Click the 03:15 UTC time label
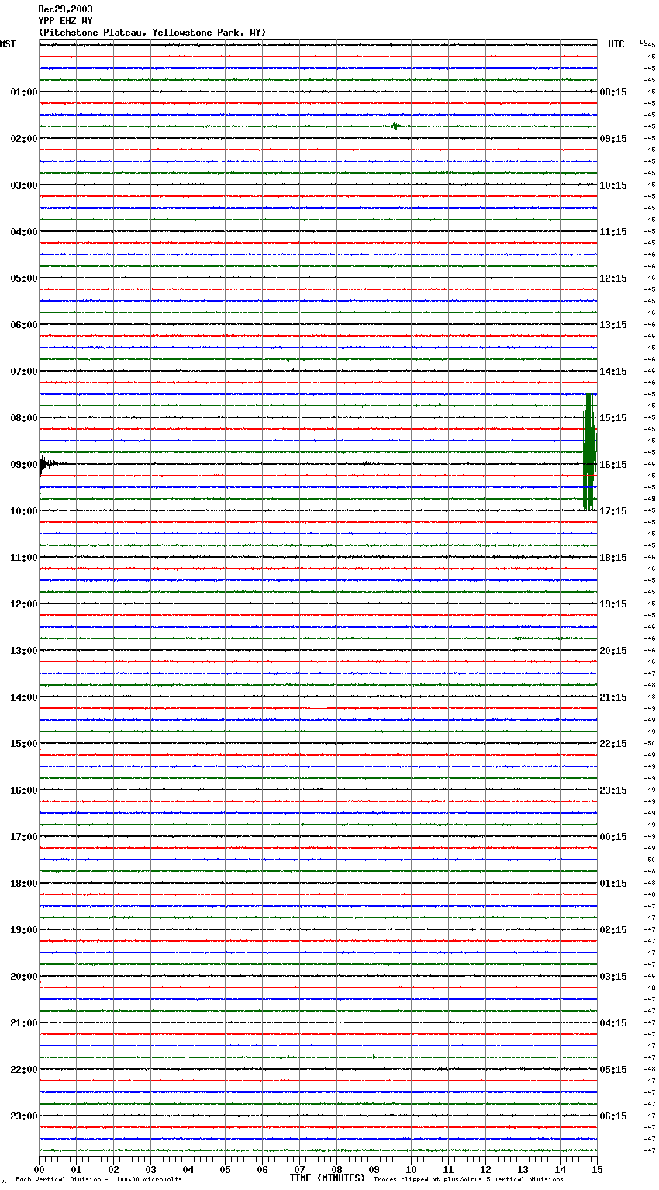The image size is (659, 1190). [613, 977]
